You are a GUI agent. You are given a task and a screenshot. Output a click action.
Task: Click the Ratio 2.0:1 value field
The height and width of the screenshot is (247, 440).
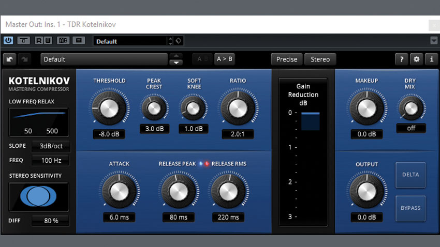click(x=238, y=134)
